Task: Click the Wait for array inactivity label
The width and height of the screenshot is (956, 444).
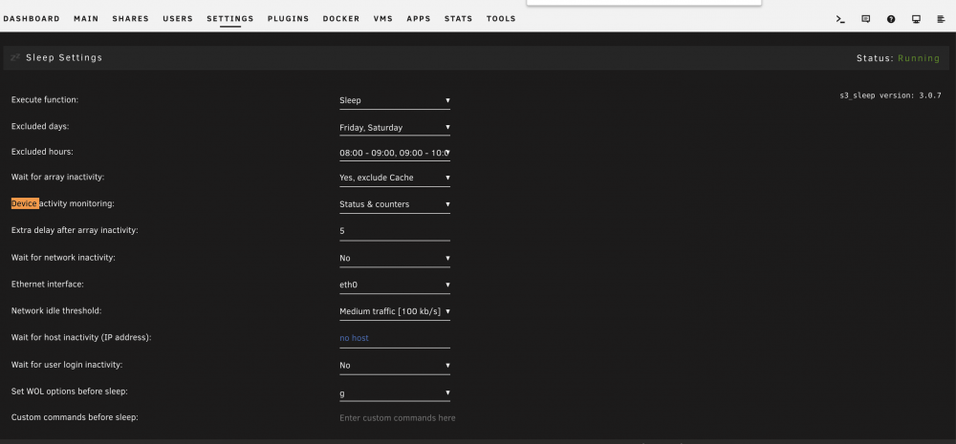Action: click(x=58, y=177)
